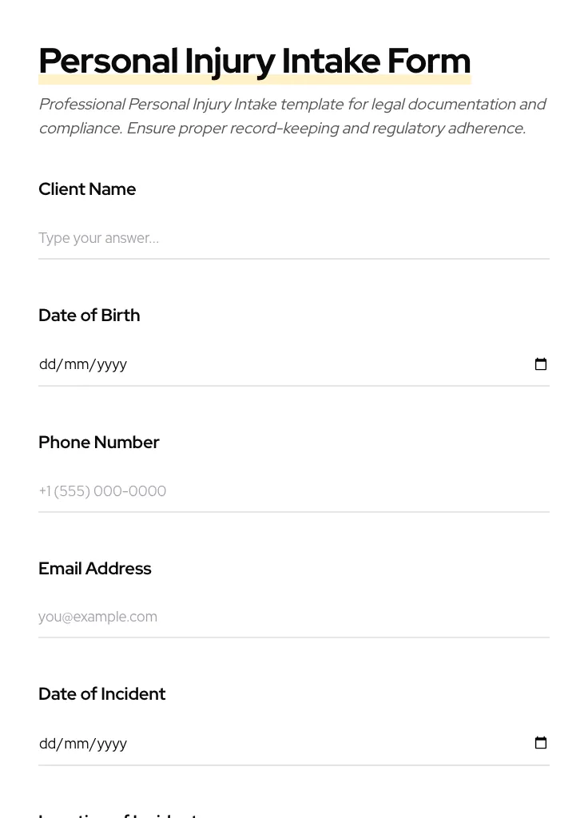Select the year segment in Date of Birth
Image resolution: width=588 pixels, height=818 pixels.
[x=112, y=364]
